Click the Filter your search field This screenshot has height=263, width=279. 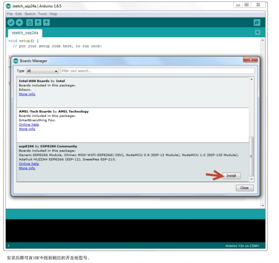[158, 71]
